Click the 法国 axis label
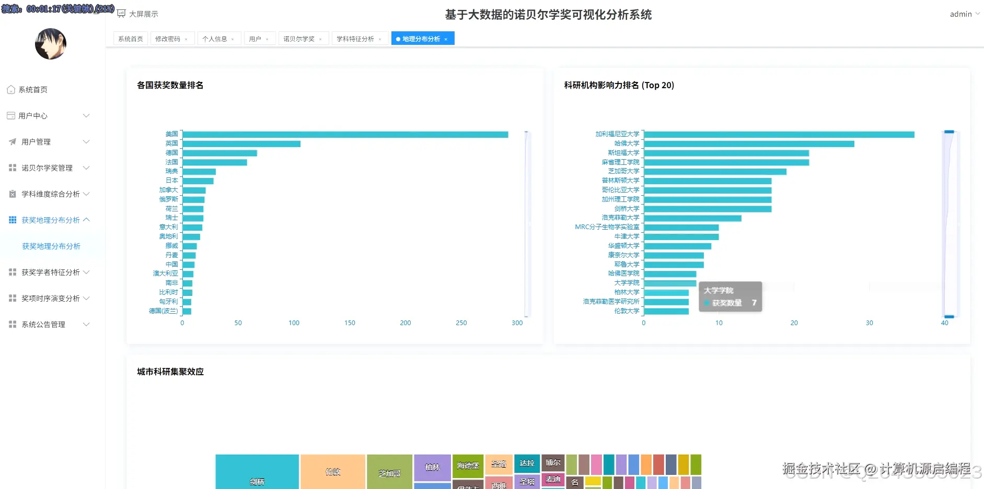Viewport: 984px width, 489px height. (172, 162)
